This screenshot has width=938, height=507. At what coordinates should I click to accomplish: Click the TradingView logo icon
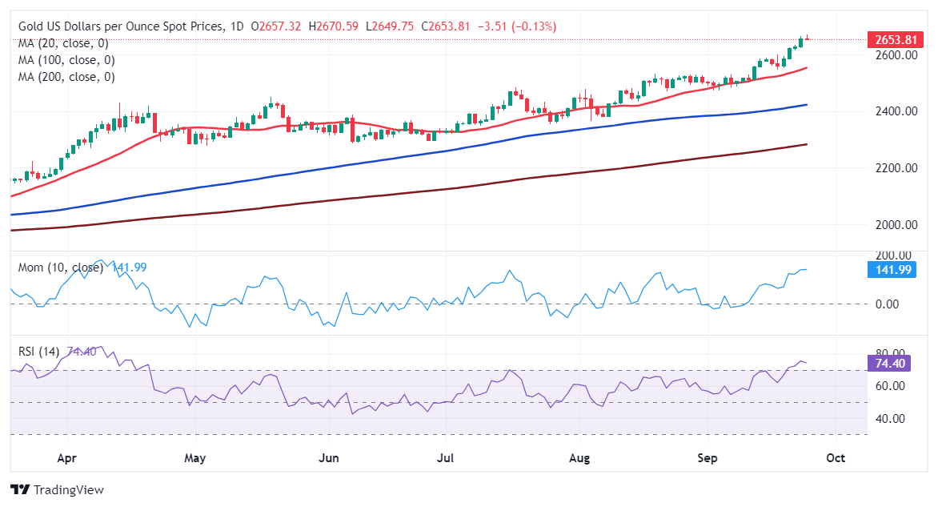pyautogui.click(x=20, y=489)
